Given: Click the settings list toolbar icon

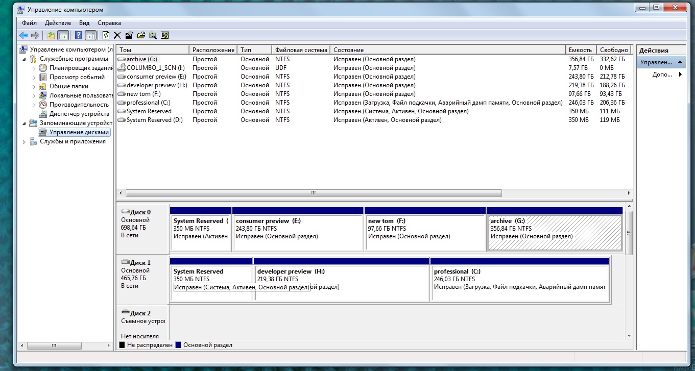Looking at the screenshot, I should 164,35.
